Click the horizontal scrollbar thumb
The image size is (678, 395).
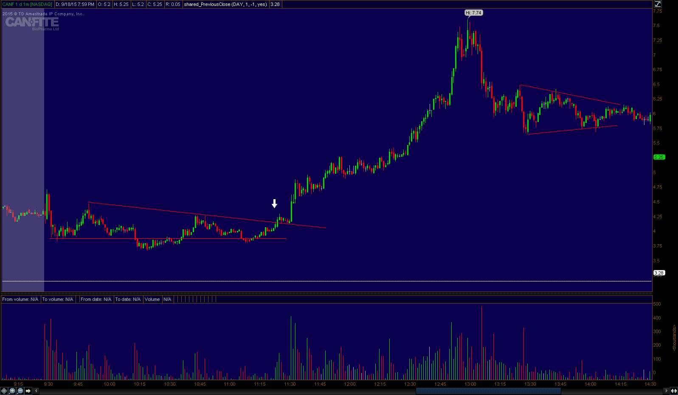click(x=488, y=391)
